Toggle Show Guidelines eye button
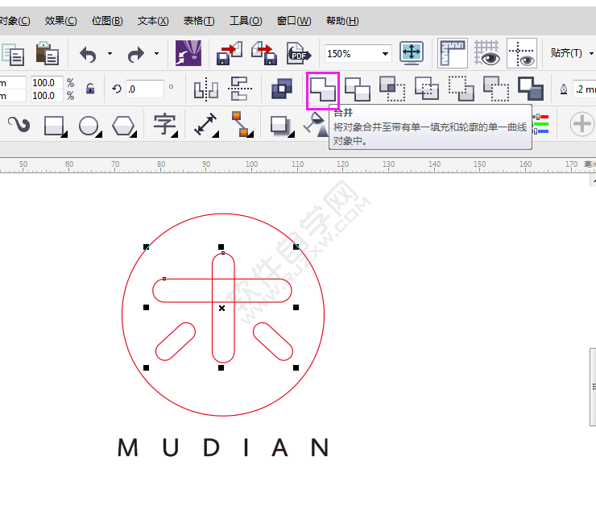596x506 pixels. coord(522,53)
